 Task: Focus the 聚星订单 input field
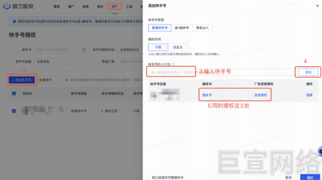(130, 62)
